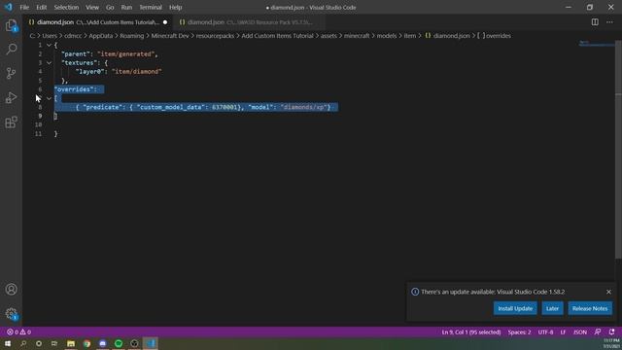Open the Edit menu
Viewport: 622px width, 350px height.
41,7
